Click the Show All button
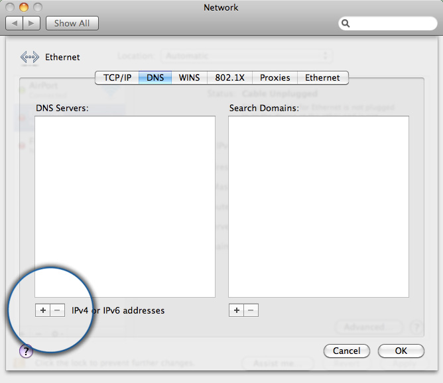 click(72, 23)
